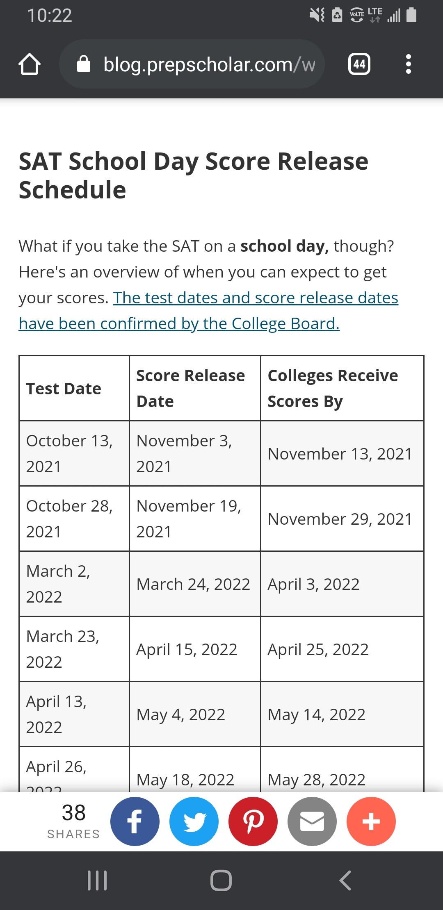Share the article via email icon
443x910 pixels.
312,821
